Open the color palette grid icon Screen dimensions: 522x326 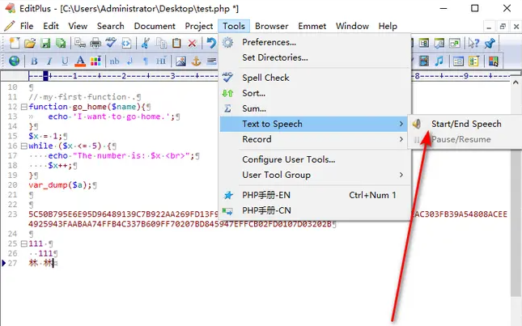click(95, 61)
